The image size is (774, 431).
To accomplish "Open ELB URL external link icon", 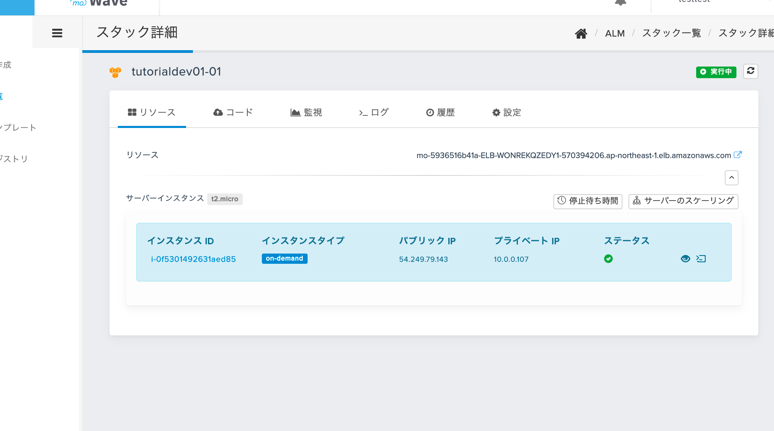I will (x=737, y=155).
